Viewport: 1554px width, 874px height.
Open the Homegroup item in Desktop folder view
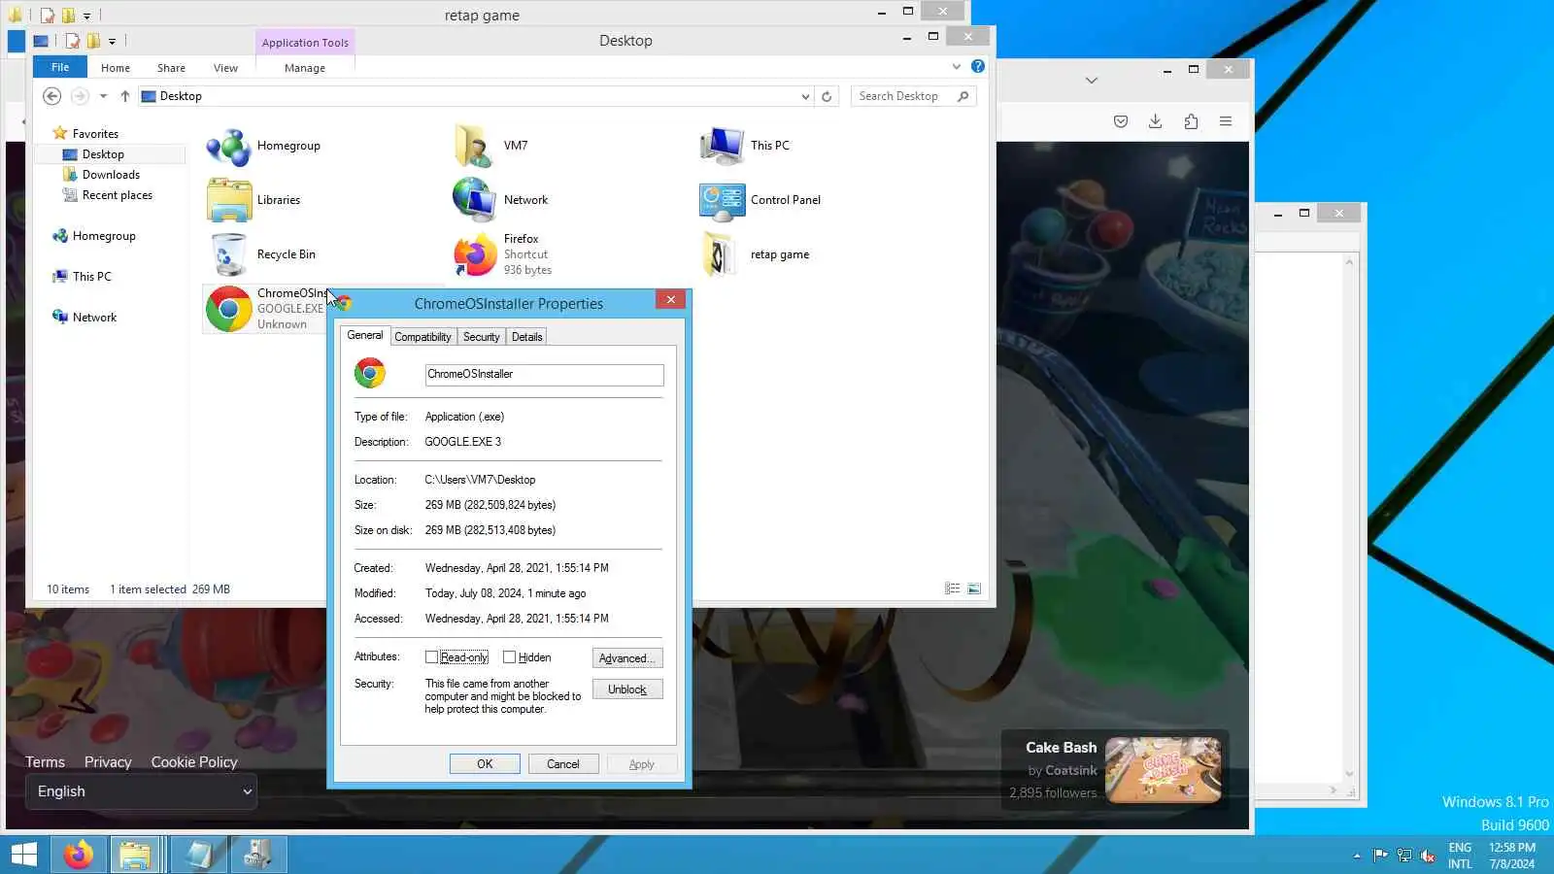point(229,147)
